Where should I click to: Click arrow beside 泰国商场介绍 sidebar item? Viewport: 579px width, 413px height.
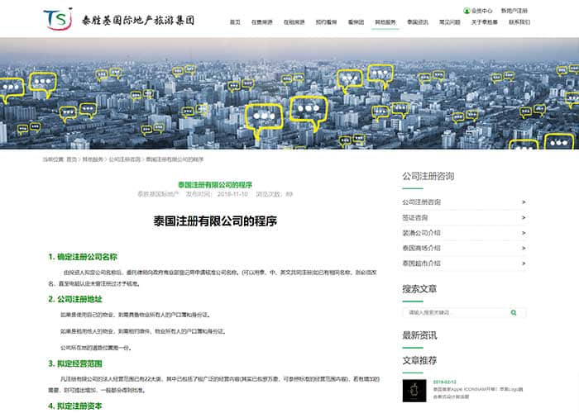[x=524, y=248]
